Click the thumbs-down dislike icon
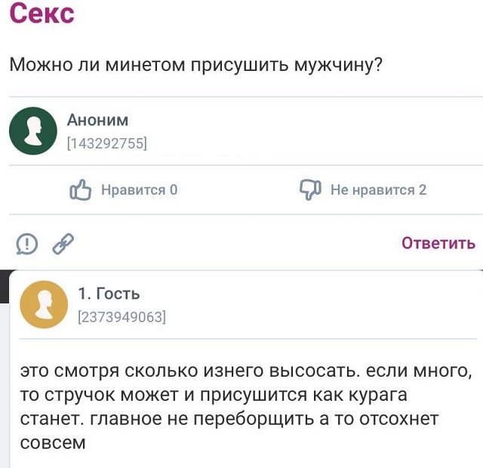 310,189
